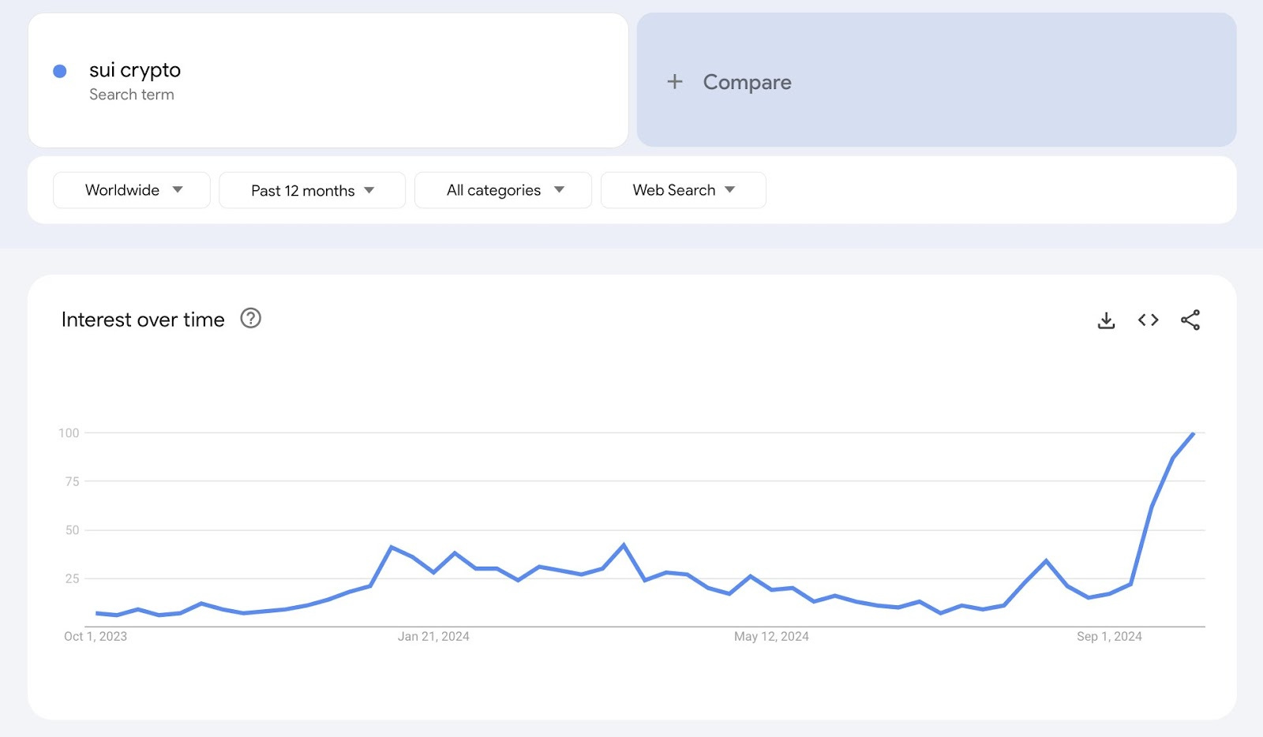This screenshot has width=1263, height=737.
Task: Open the Worldwide region dropdown
Action: tap(132, 190)
